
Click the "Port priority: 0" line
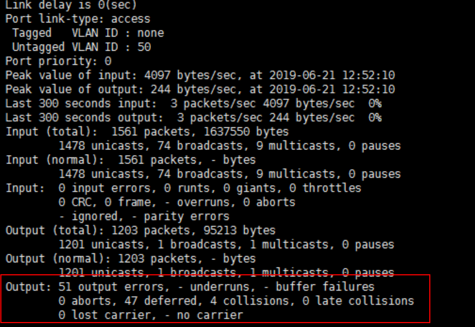tap(58, 61)
